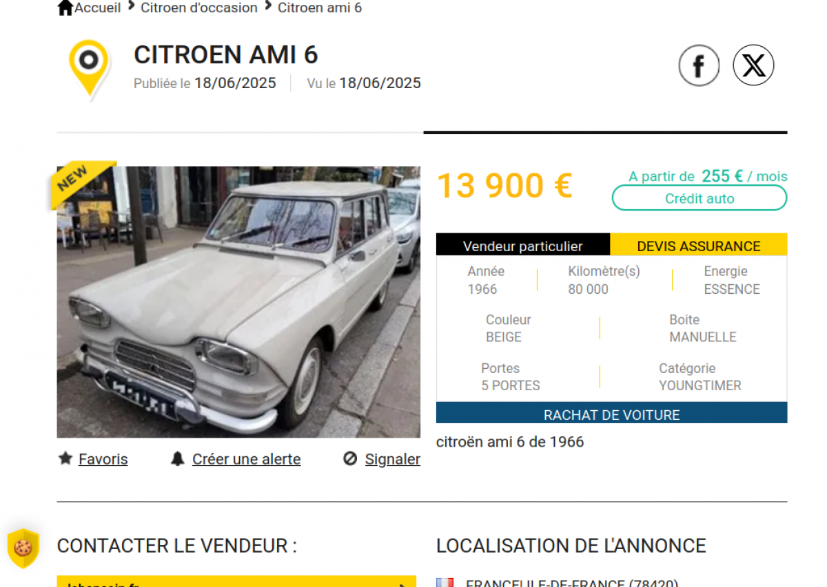This screenshot has width=827, height=587.
Task: Add the car to Favoris
Action: tap(103, 459)
